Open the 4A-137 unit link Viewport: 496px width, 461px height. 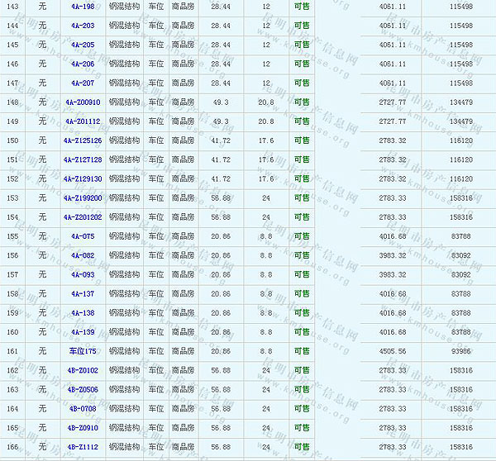83,293
